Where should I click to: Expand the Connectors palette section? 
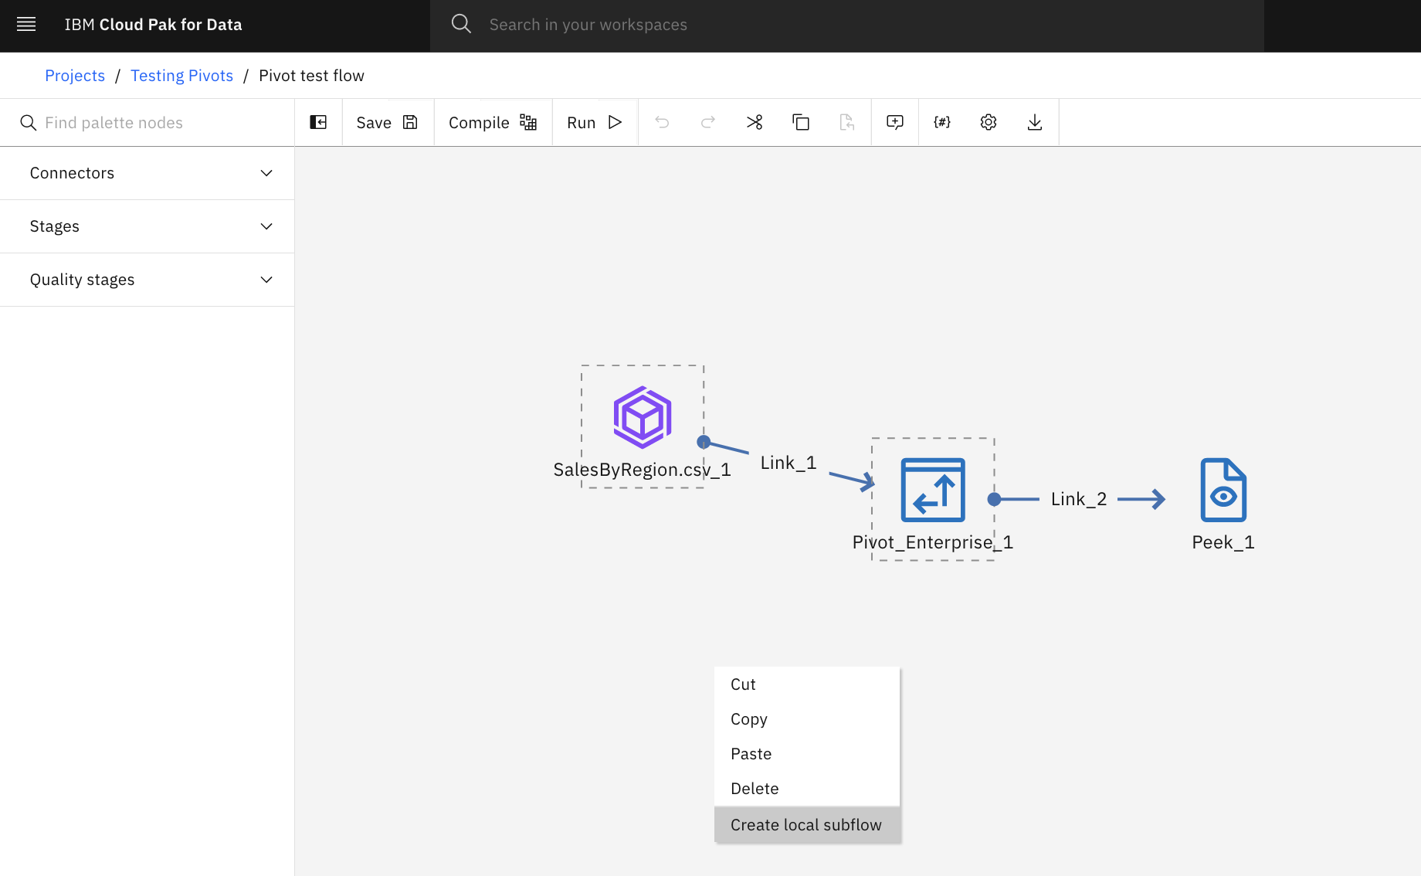[x=147, y=173]
